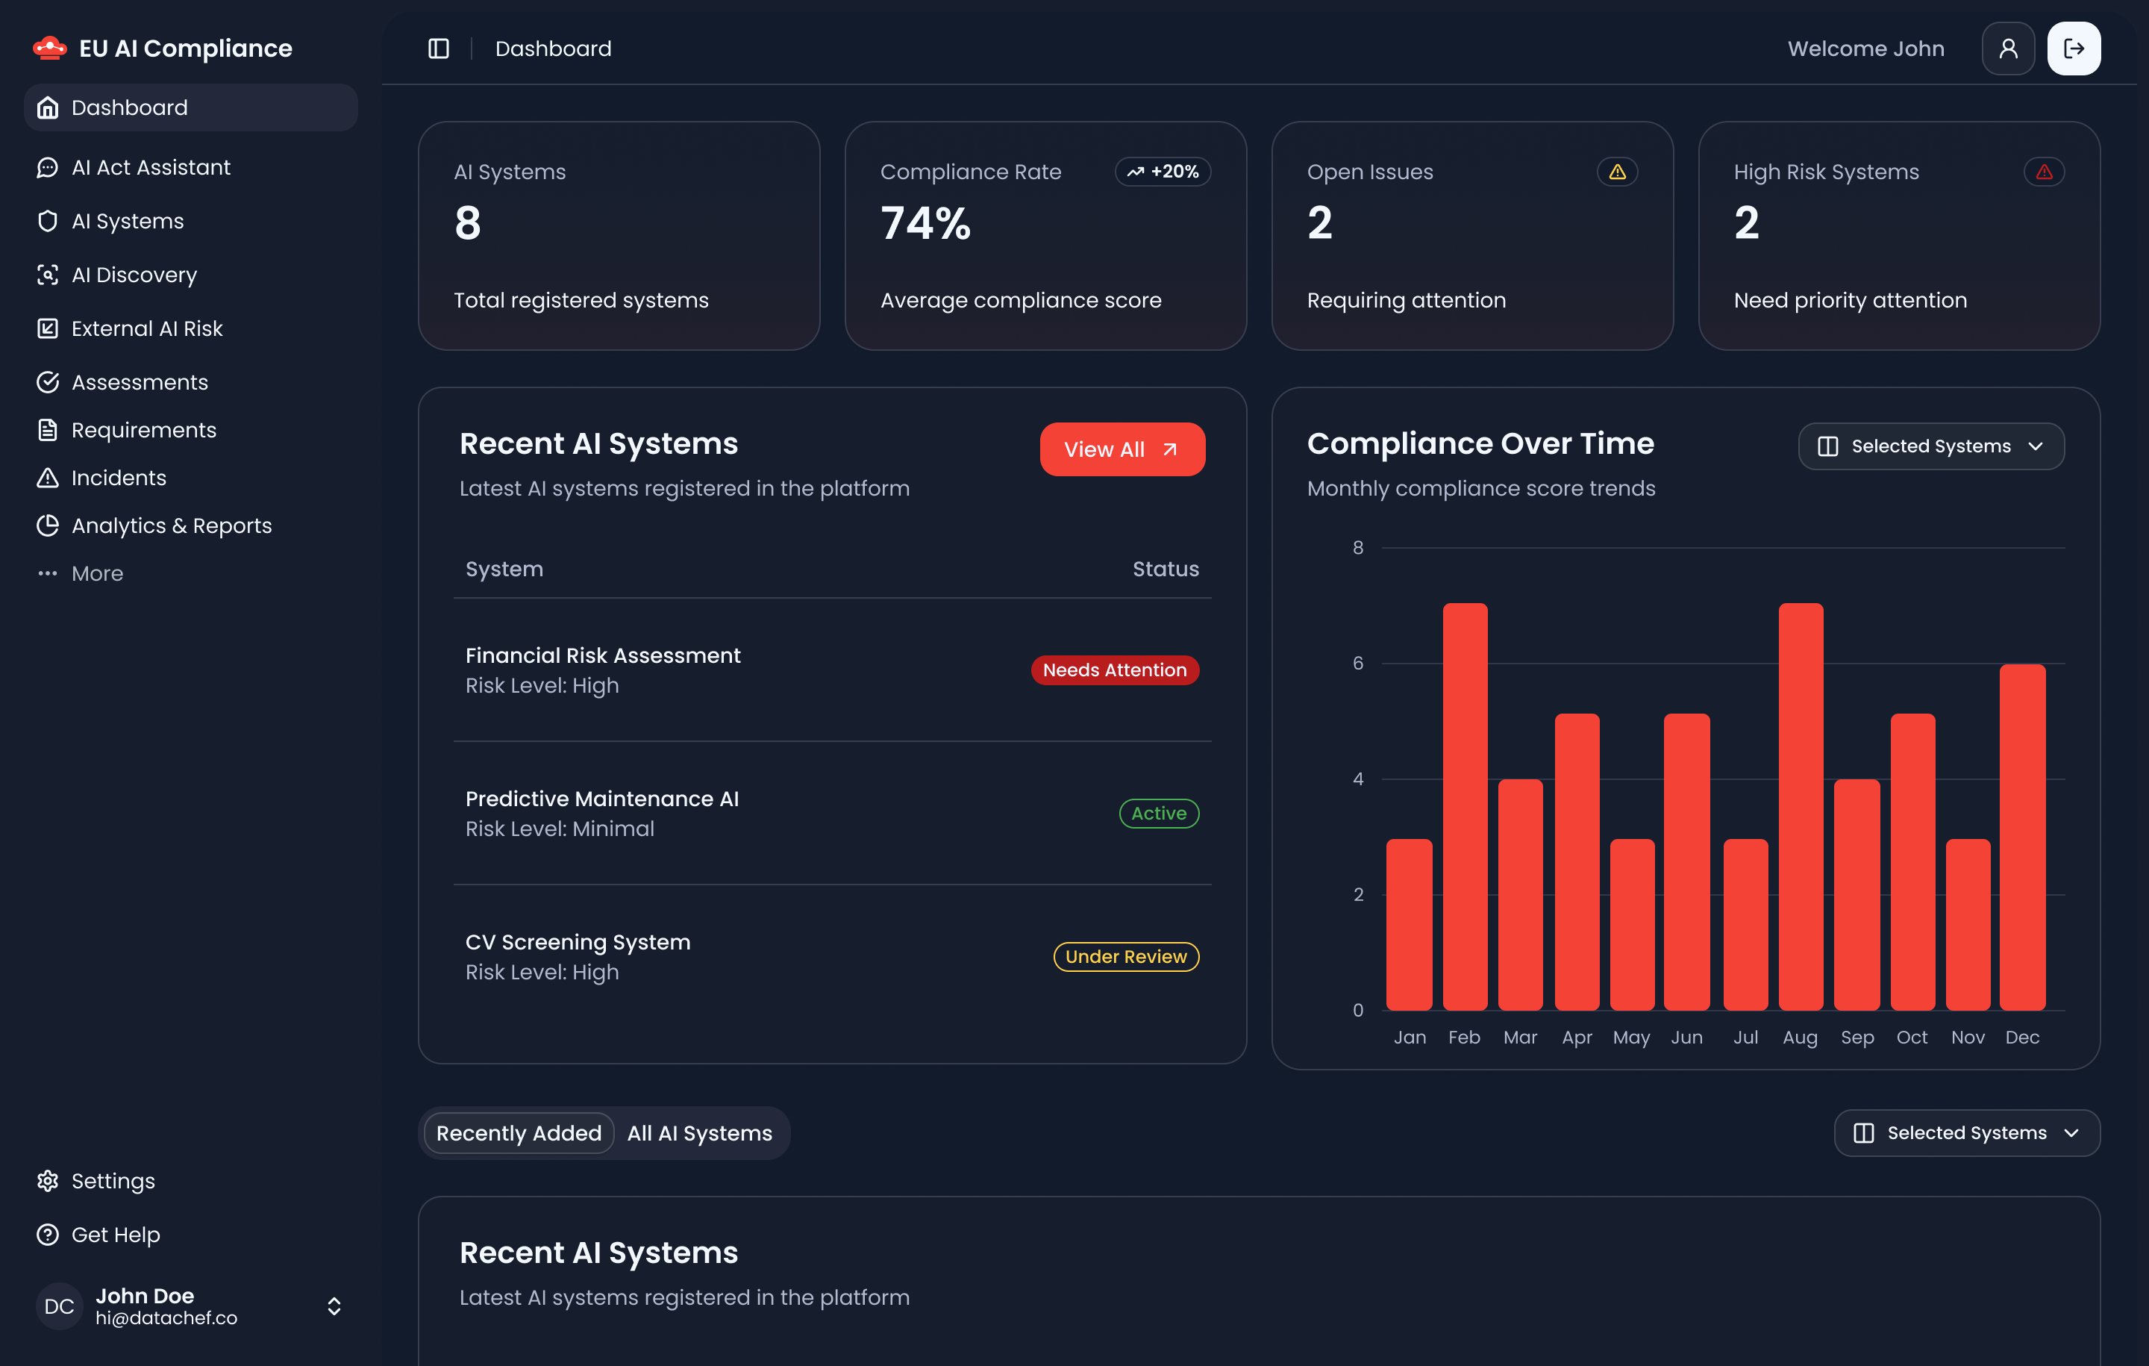Open Analytics & Reports from sidebar
The width and height of the screenshot is (2149, 1366).
click(170, 525)
